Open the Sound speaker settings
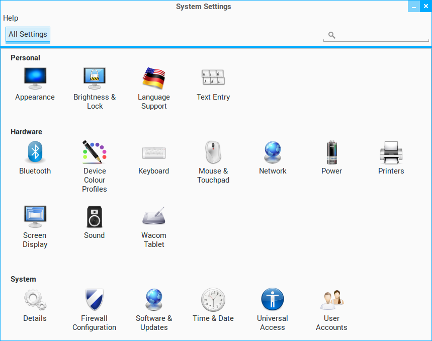The height and width of the screenshot is (341, 432). pos(95,217)
